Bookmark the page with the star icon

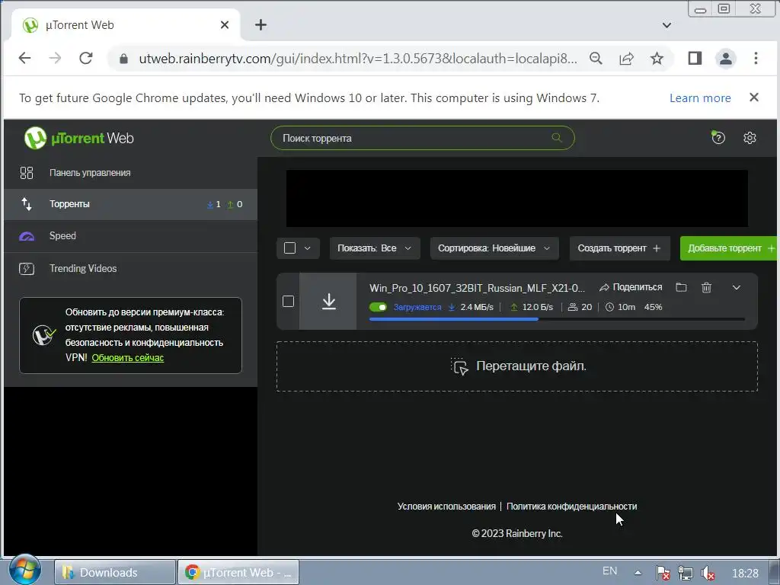click(657, 58)
